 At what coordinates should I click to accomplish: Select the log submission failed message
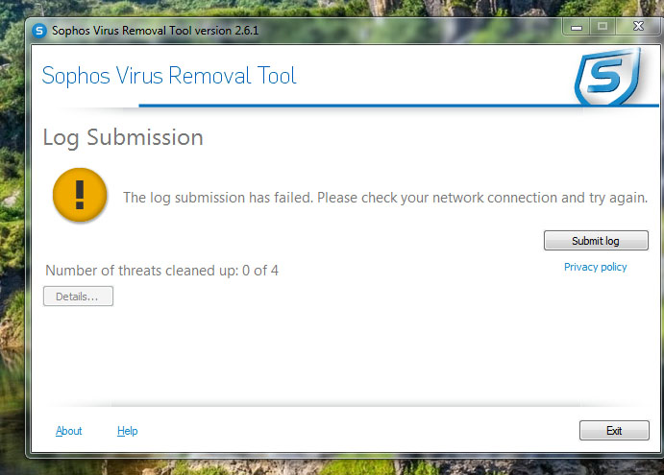tap(384, 198)
